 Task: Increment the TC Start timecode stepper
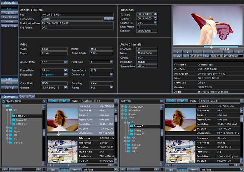155,13
